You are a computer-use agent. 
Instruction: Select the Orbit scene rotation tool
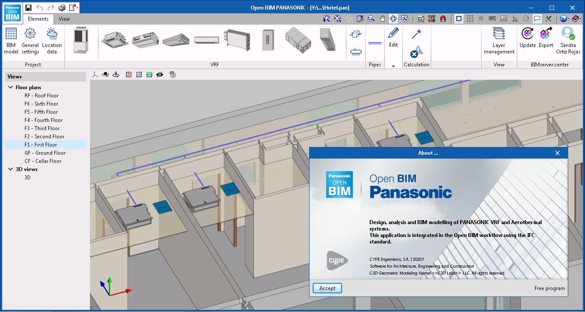pyautogui.click(x=393, y=19)
